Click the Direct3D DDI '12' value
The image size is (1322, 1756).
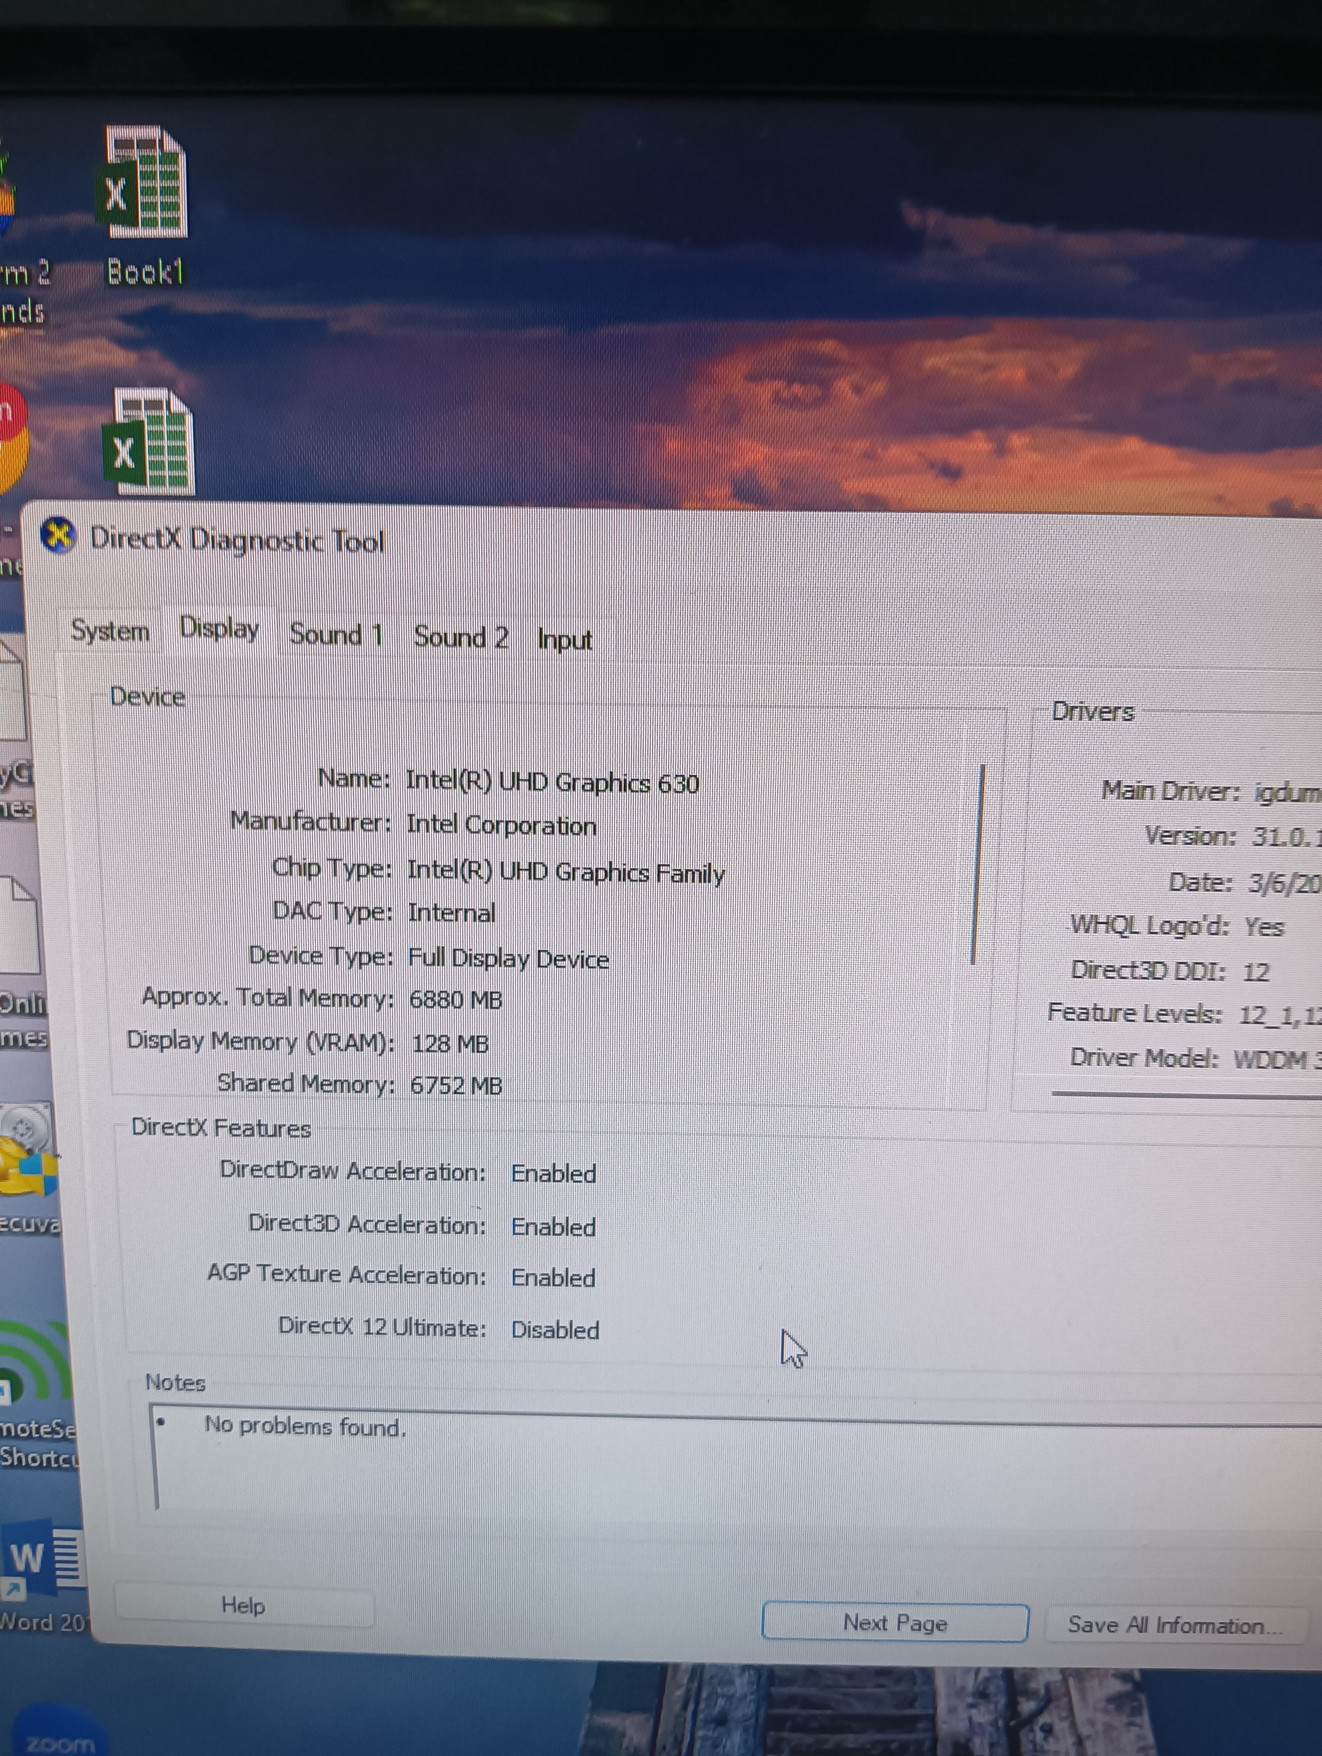[x=1256, y=972]
